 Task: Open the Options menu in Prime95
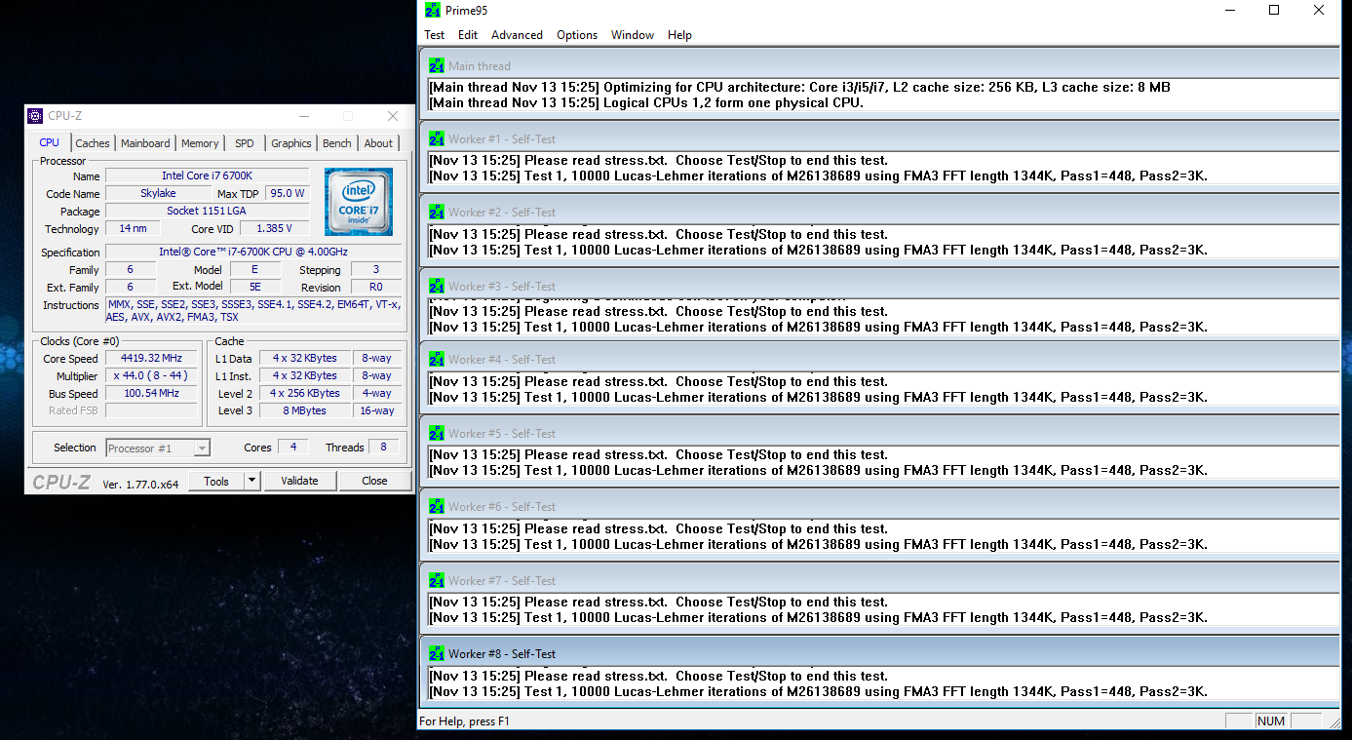point(577,35)
